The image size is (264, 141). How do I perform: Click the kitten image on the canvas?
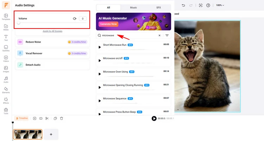[207, 66]
